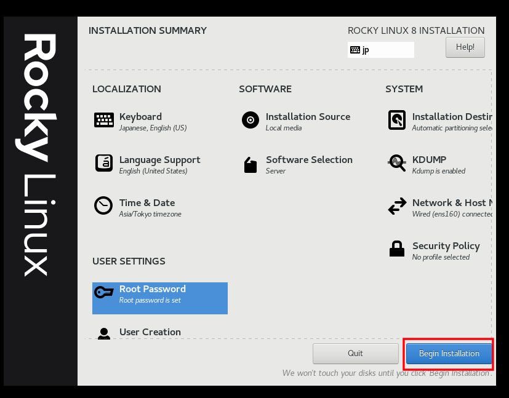509x398 pixels.
Task: Click the Root Password key icon
Action: pyautogui.click(x=104, y=292)
